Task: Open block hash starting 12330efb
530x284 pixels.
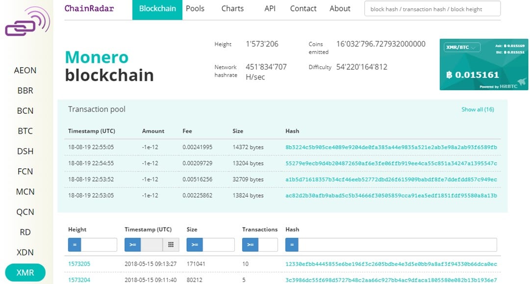Action: pos(391,264)
